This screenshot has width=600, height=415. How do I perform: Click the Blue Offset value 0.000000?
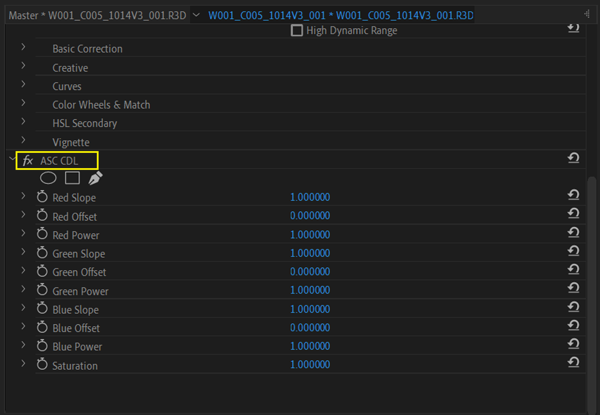[x=310, y=328]
